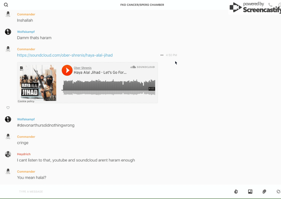Click the conversation title in the header

(x=142, y=5)
